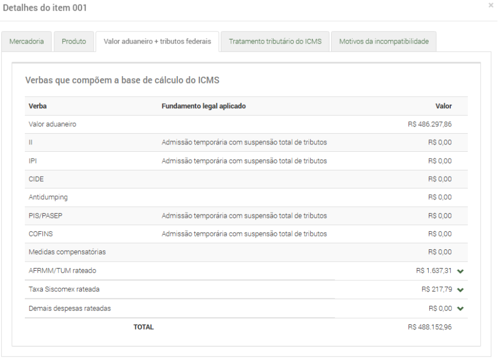Screen dimensions: 500x360
Task: Select the IPI row label
Action: click(x=33, y=161)
